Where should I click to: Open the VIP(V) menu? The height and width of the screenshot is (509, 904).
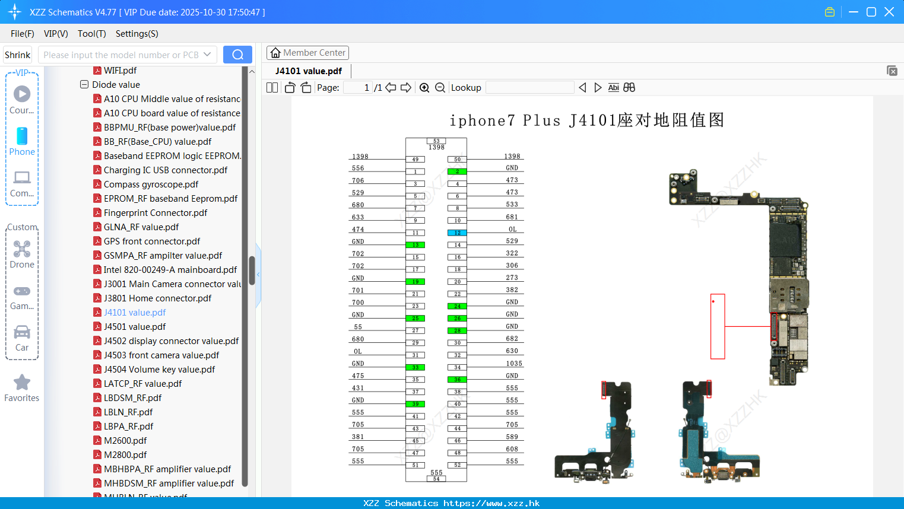[x=56, y=34]
